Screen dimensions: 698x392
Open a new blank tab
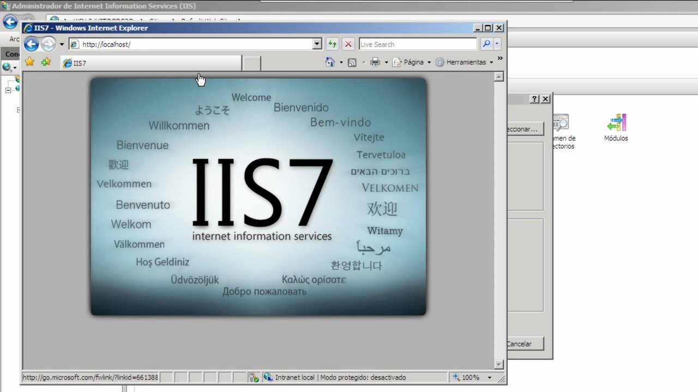251,63
